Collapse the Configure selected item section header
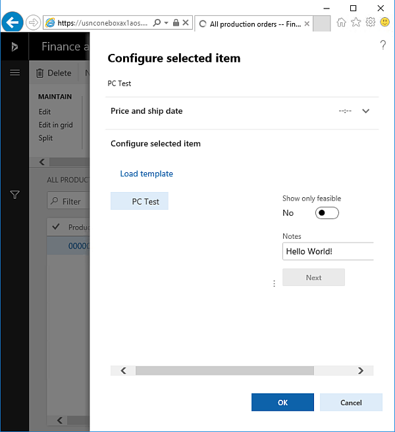Image resolution: width=395 pixels, height=432 pixels. coord(155,143)
